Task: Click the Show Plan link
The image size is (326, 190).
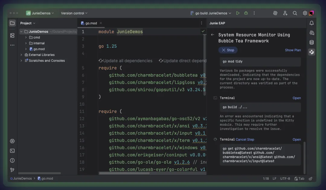Action: click(x=293, y=50)
